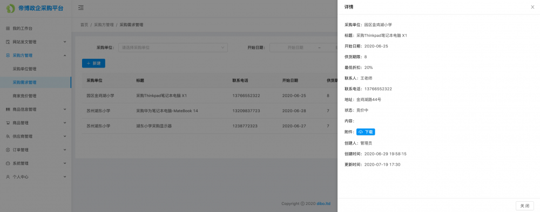Select 采购需求管理 submenu item

pyautogui.click(x=36, y=83)
